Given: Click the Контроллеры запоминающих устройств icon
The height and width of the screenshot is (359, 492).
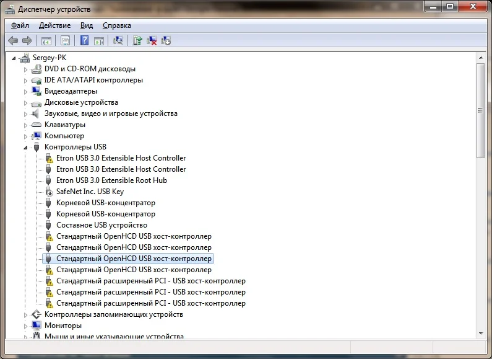Looking at the screenshot, I should click(37, 314).
